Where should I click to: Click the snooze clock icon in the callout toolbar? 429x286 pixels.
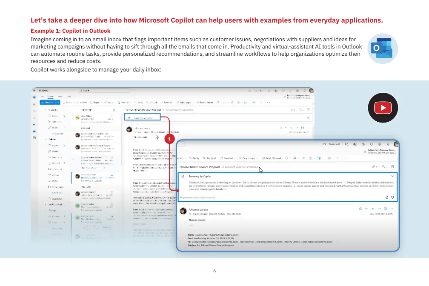click(311, 158)
